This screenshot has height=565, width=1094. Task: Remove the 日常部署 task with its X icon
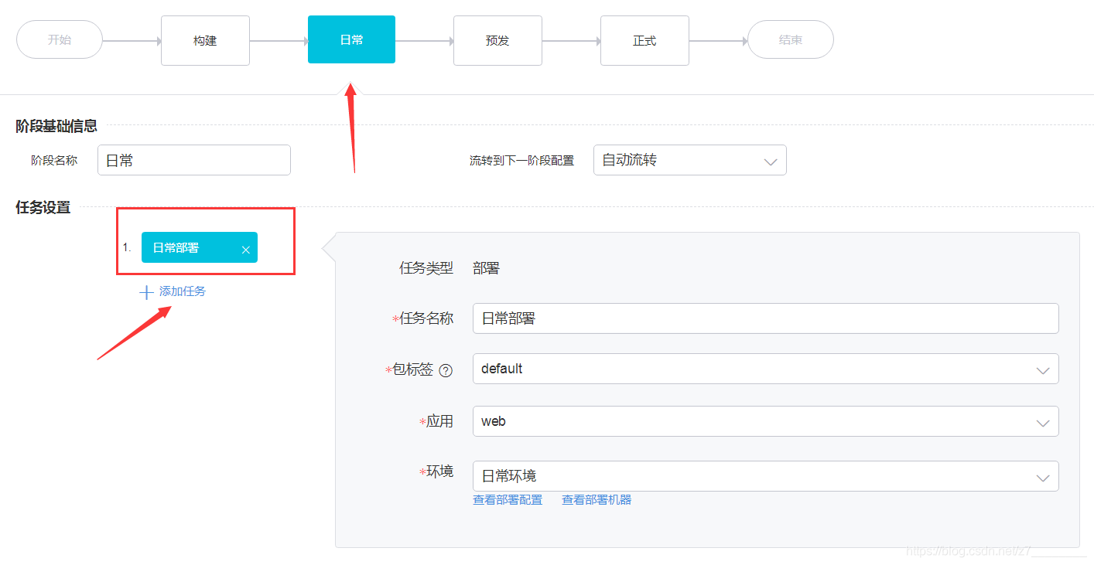pos(246,250)
